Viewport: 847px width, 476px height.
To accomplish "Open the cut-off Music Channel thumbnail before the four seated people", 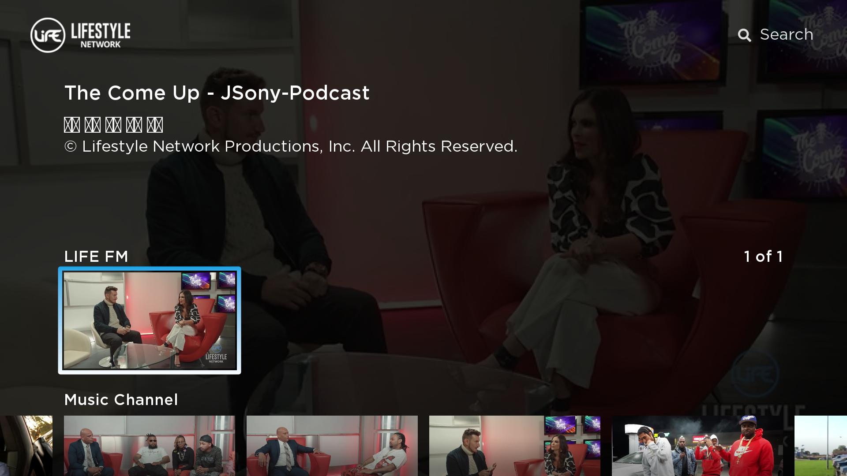I will (26, 446).
